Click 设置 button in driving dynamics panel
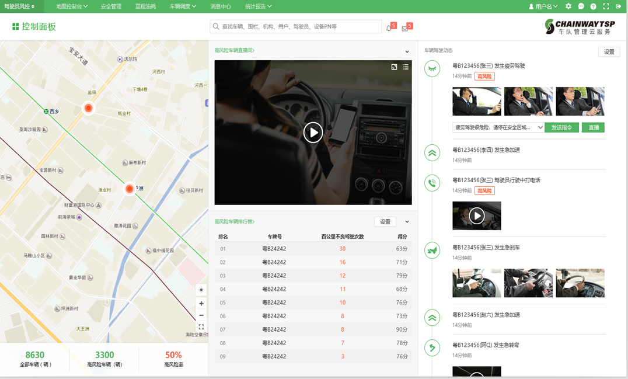The image size is (628, 379). coord(609,51)
